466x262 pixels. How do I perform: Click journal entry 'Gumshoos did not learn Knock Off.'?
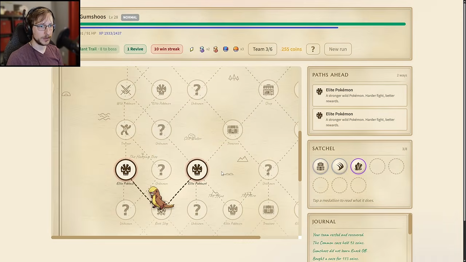coord(340,251)
